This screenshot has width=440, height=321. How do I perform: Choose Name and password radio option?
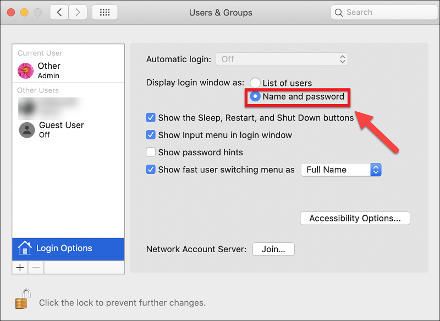[255, 97]
